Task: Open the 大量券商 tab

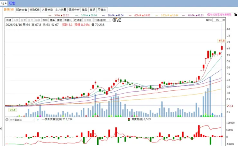Action: pos(47,10)
